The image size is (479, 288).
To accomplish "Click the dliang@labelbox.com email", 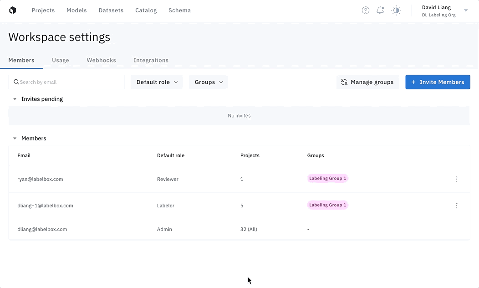I will point(42,229).
